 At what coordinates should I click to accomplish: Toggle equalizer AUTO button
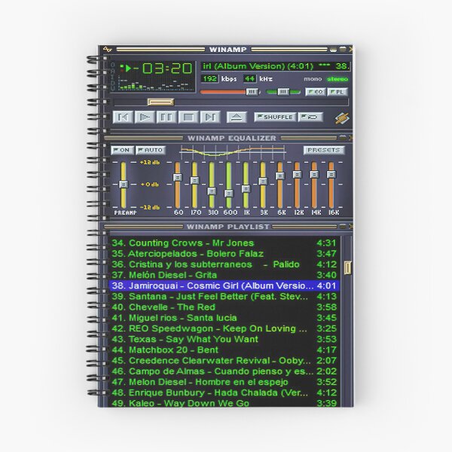tap(151, 150)
